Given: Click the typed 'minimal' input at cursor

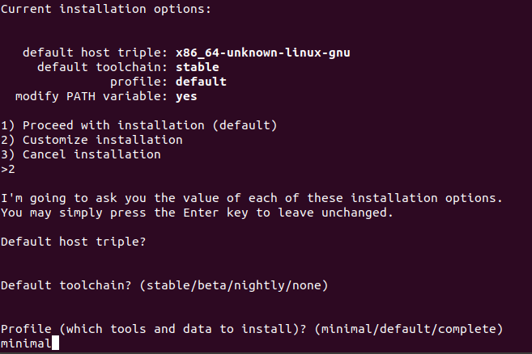Looking at the screenshot, I should (x=25, y=343).
